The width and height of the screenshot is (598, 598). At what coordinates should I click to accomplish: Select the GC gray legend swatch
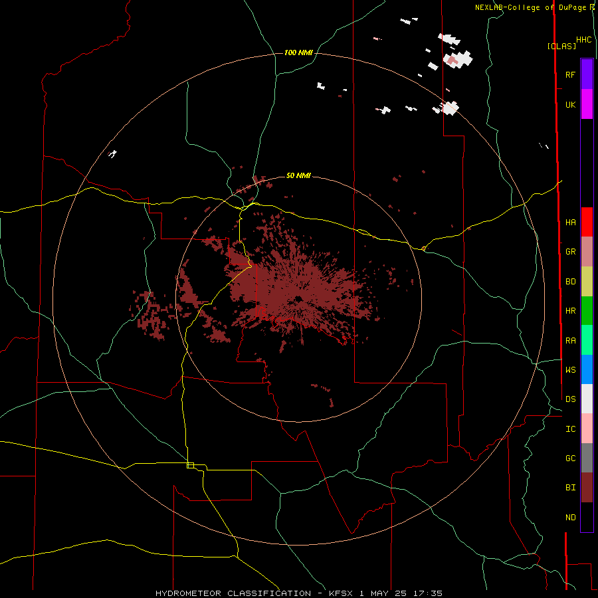coord(587,458)
